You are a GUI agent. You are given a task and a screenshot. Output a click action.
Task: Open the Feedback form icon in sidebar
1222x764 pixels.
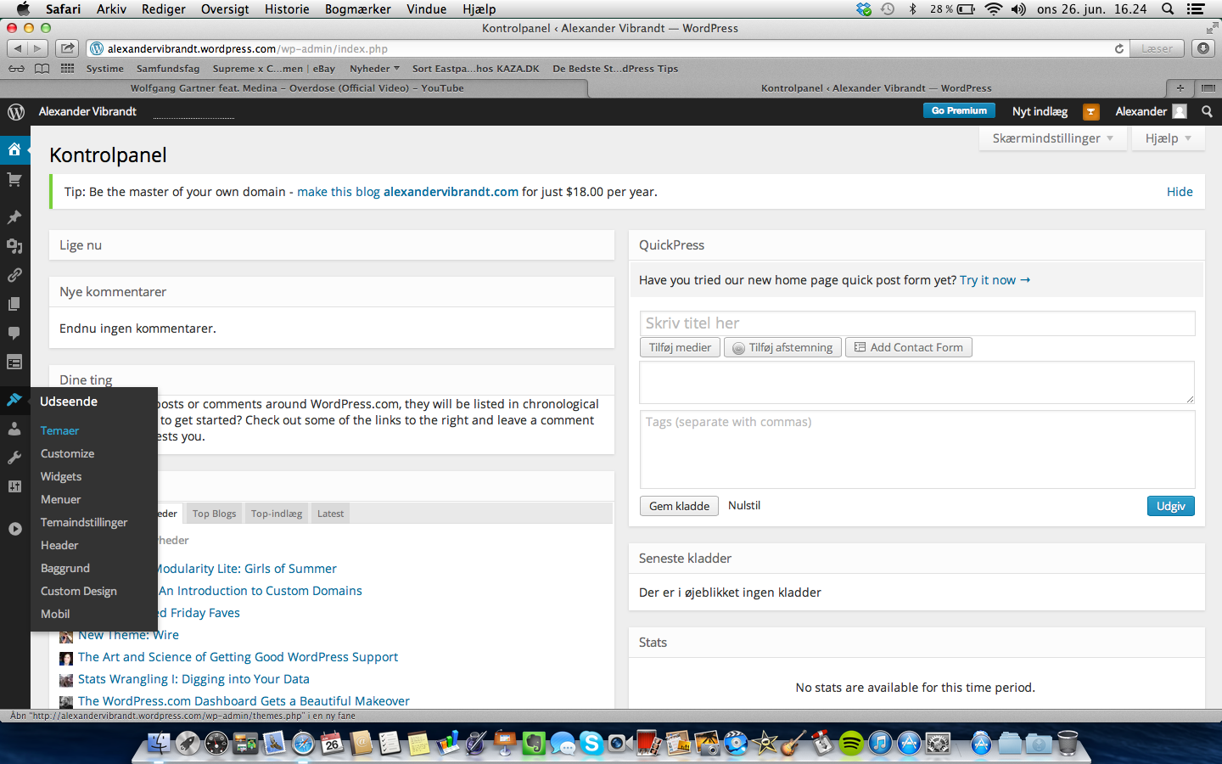(x=14, y=362)
